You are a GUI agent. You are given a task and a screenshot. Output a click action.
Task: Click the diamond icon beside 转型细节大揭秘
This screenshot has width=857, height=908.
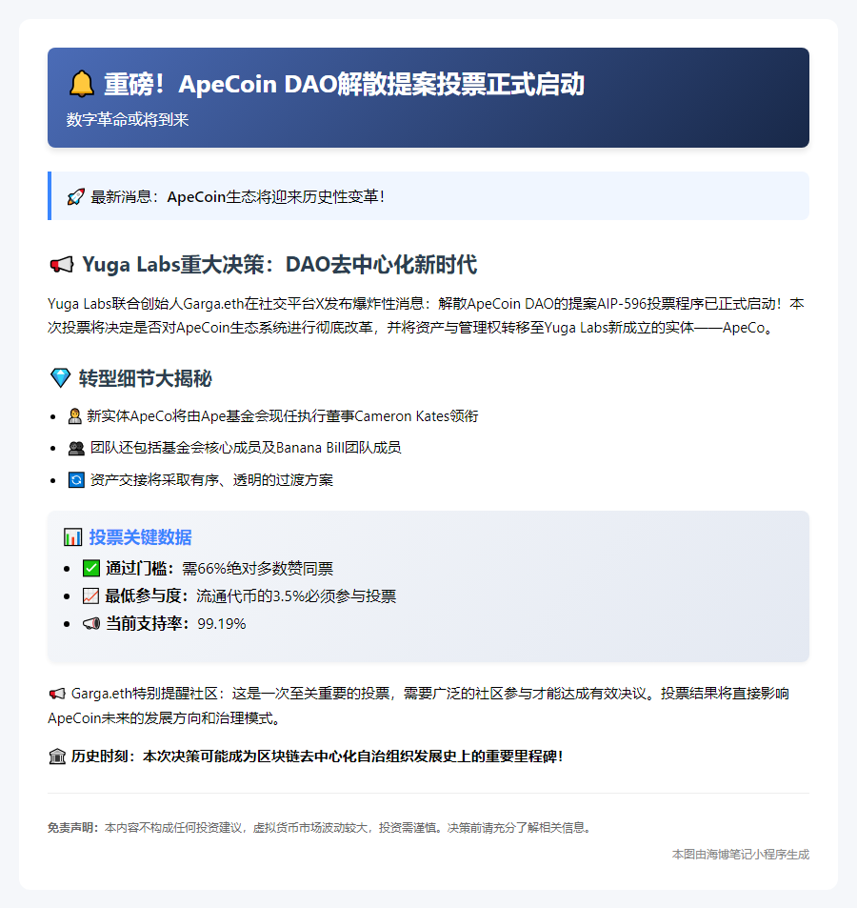click(x=60, y=378)
